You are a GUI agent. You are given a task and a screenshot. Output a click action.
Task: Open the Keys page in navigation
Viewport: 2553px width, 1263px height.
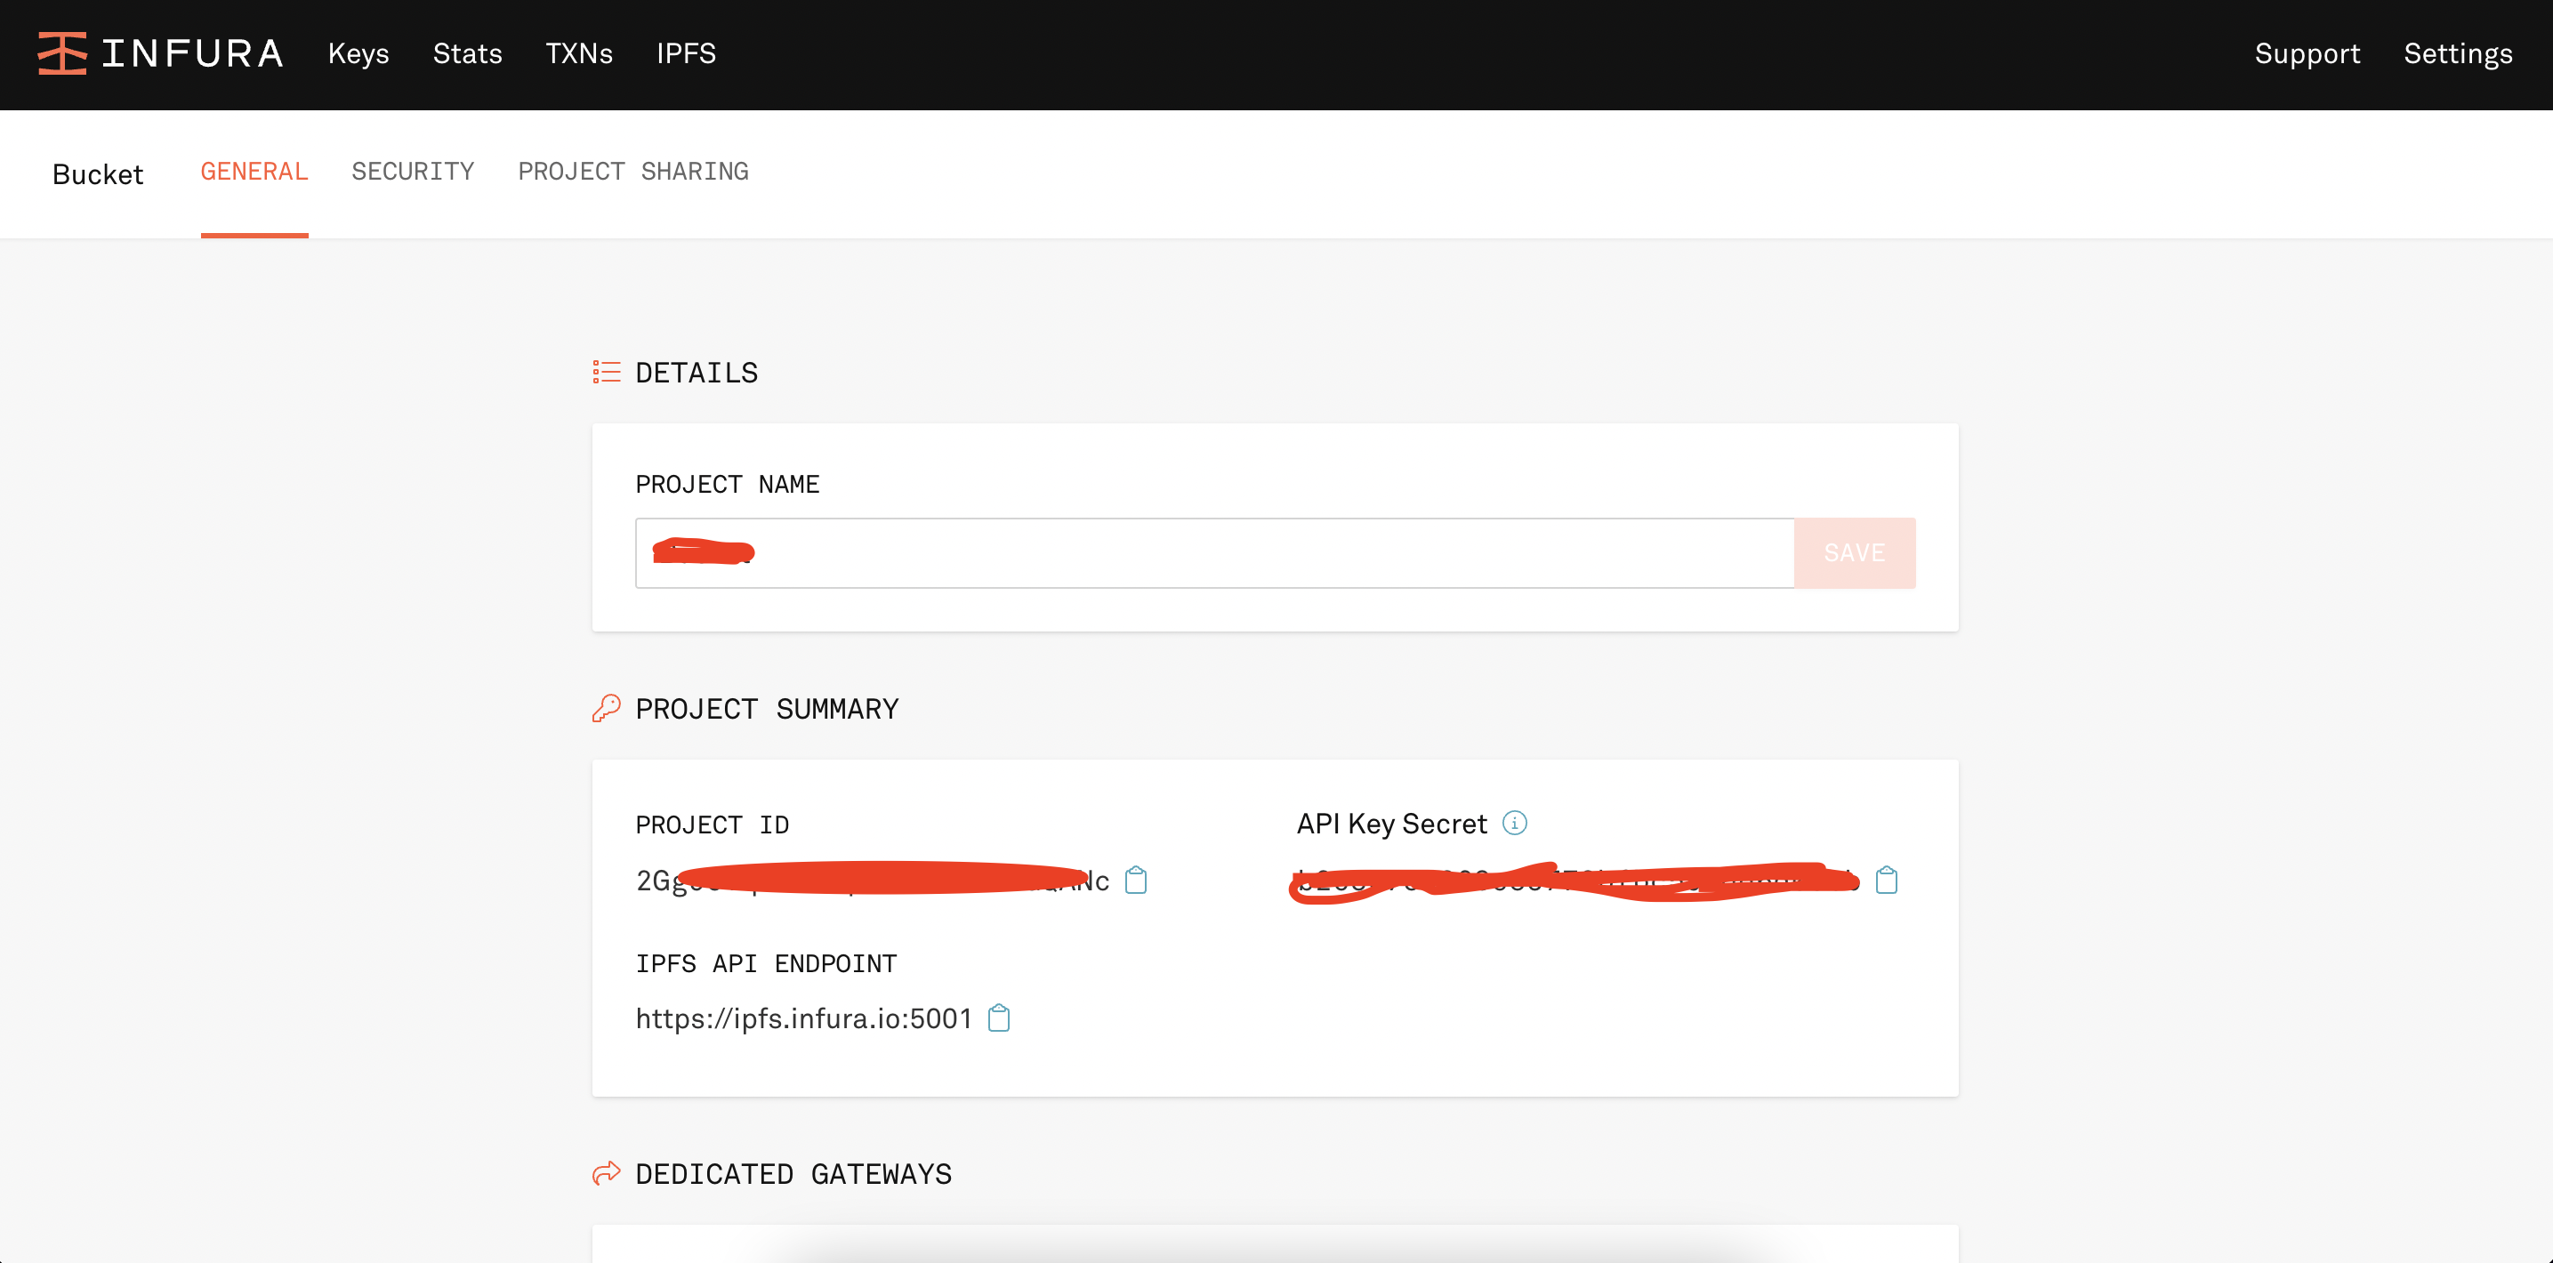[358, 53]
